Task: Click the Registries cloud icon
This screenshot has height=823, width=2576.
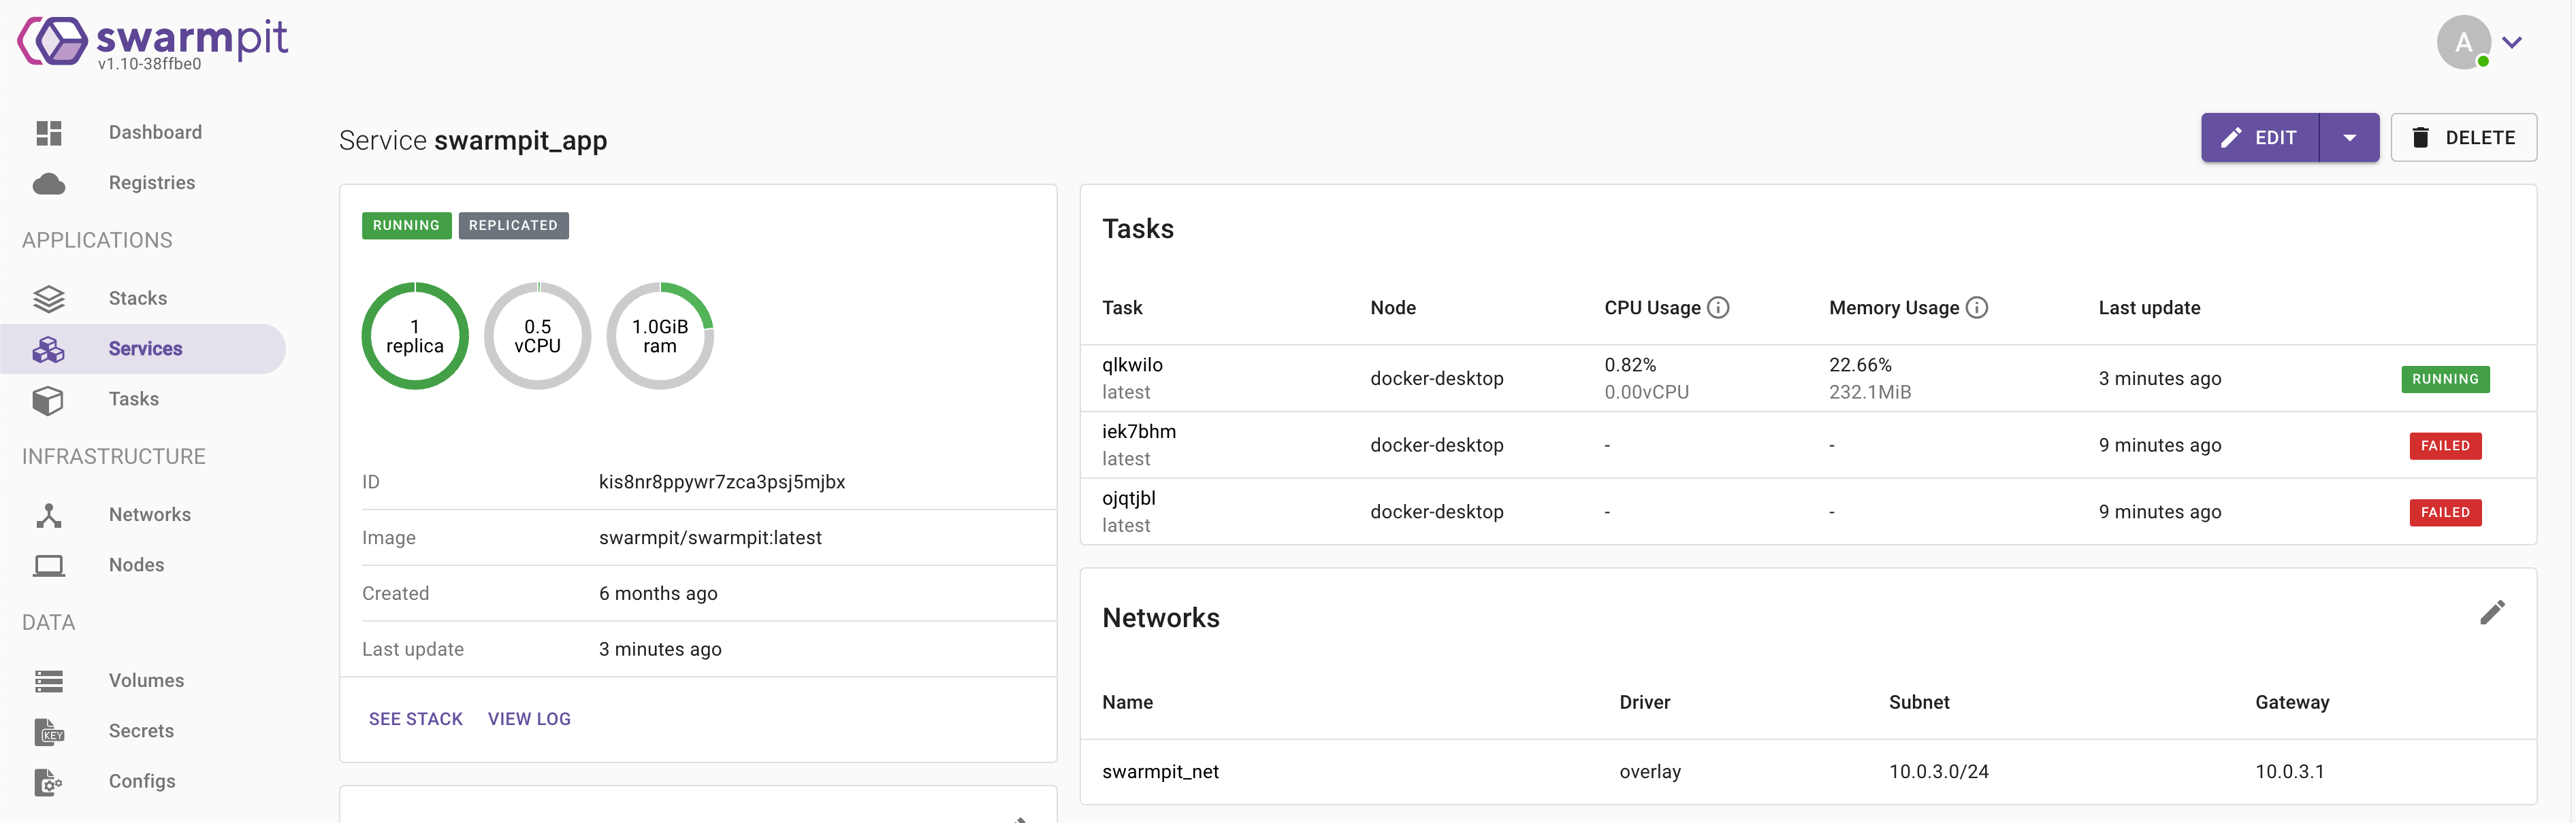Action: (x=48, y=184)
